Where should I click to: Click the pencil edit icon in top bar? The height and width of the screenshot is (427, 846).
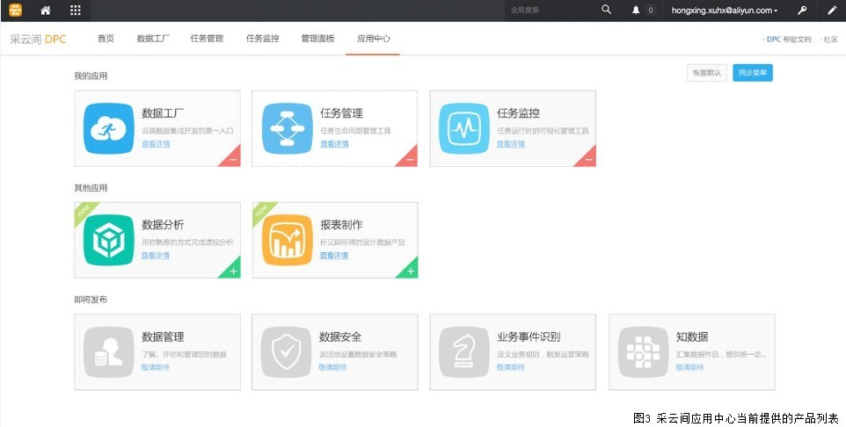(x=832, y=11)
